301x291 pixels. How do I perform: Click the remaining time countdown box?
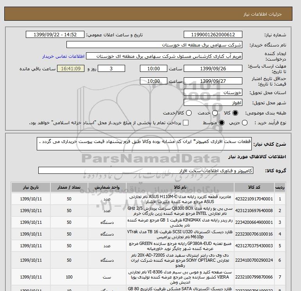click(71, 69)
